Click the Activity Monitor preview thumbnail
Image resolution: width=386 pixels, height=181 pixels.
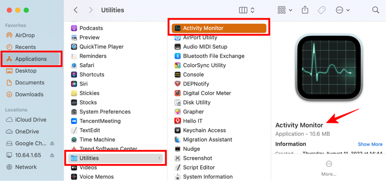point(328,70)
